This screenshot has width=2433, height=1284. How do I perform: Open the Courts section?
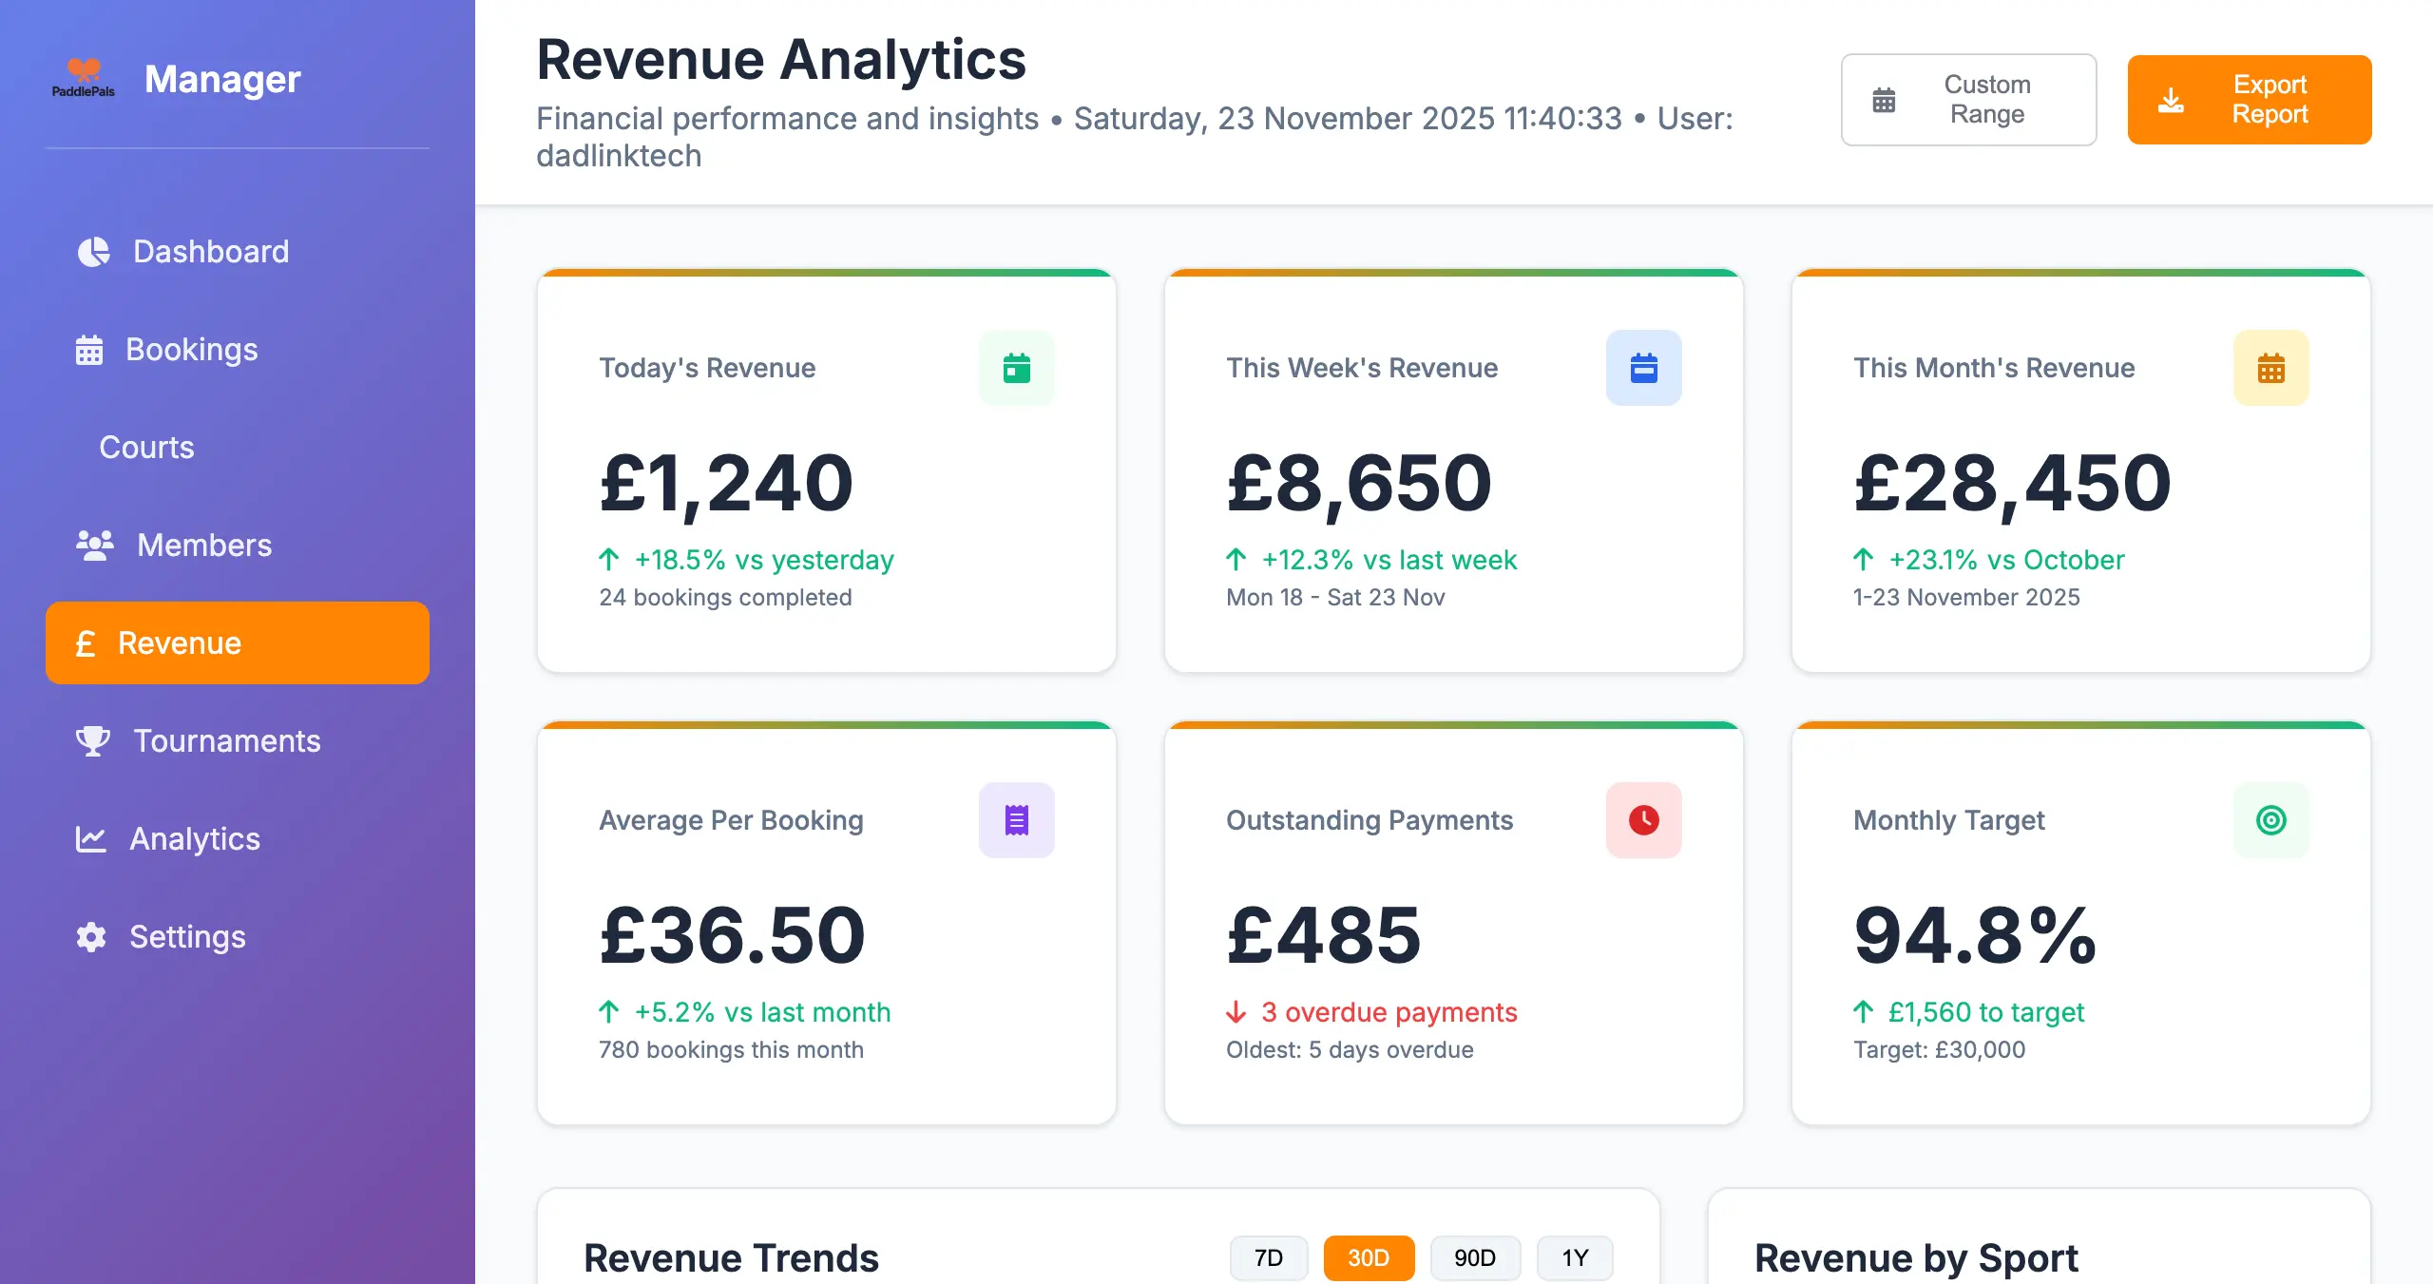tap(146, 447)
